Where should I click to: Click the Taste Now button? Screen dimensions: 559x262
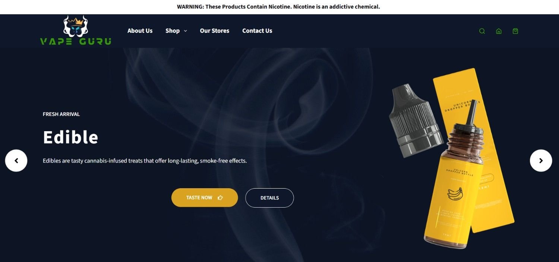point(205,198)
